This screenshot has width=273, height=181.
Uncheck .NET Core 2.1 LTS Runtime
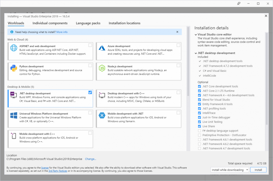[x=199, y=91]
